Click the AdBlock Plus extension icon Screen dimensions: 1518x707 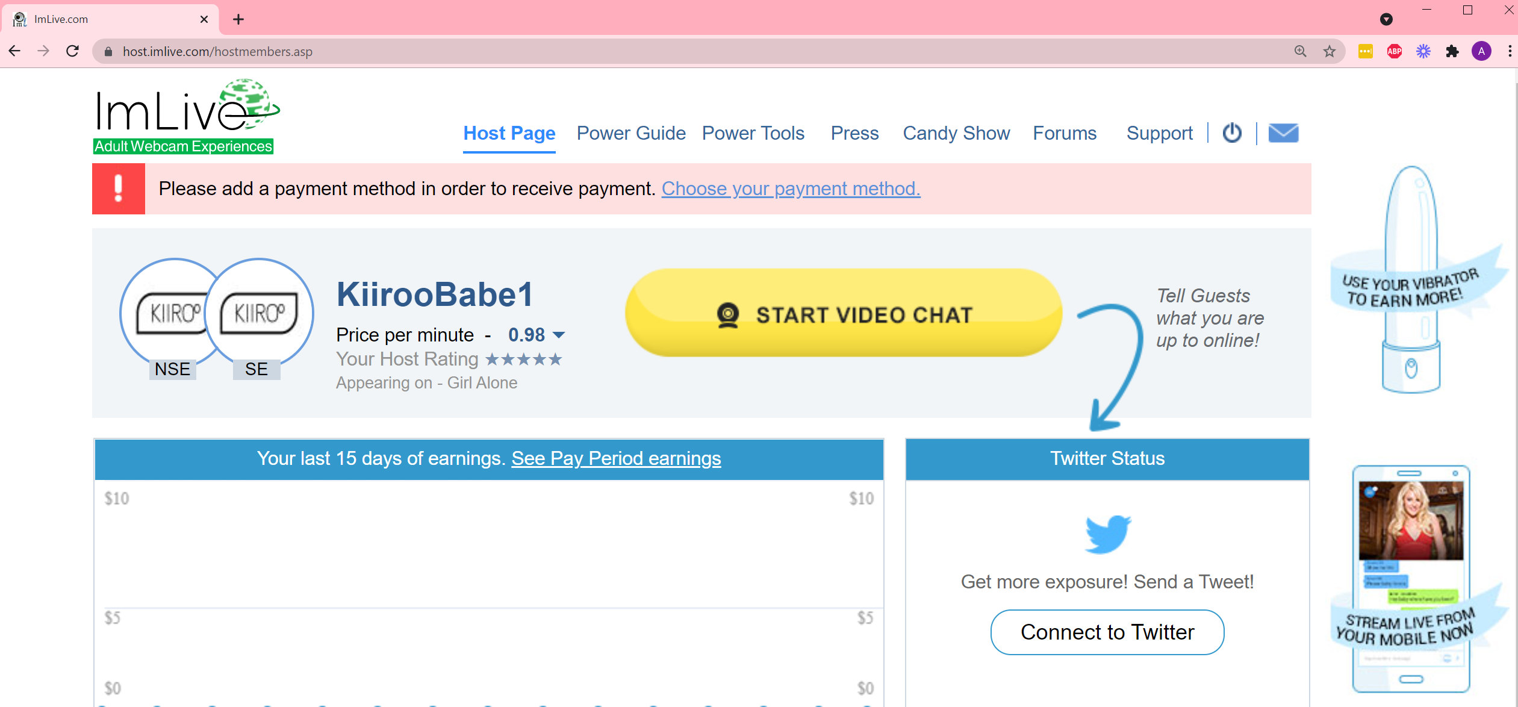pos(1394,52)
